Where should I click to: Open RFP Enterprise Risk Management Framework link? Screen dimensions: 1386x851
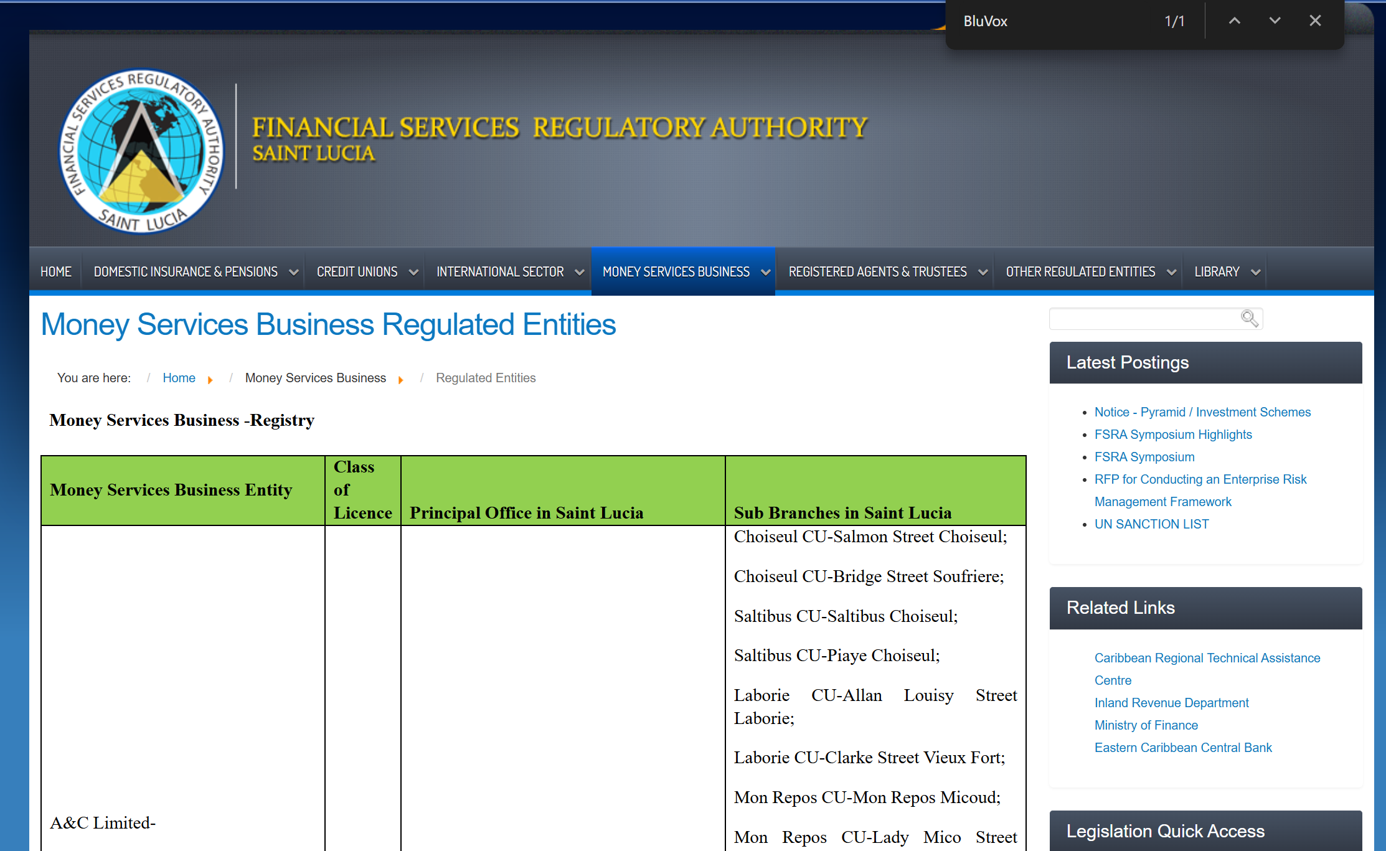click(1200, 491)
